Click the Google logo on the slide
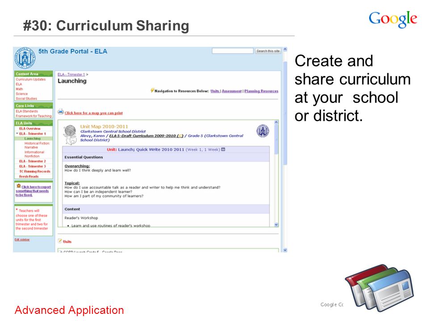 pos(393,19)
